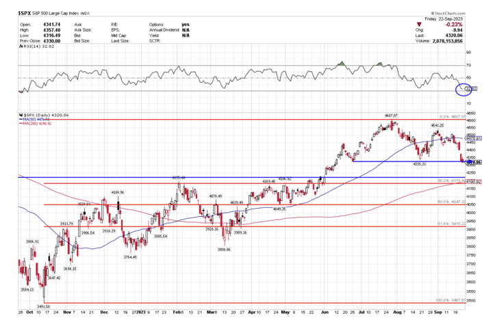Click the Prev Close value 4330.00
493x329 pixels.
(x=51, y=41)
